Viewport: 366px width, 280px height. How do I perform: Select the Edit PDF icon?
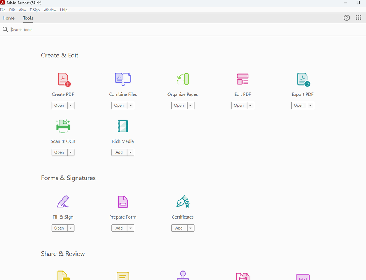click(243, 79)
